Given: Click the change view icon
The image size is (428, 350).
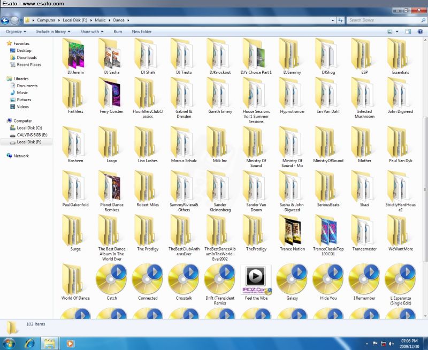Looking at the screenshot, I should point(390,32).
